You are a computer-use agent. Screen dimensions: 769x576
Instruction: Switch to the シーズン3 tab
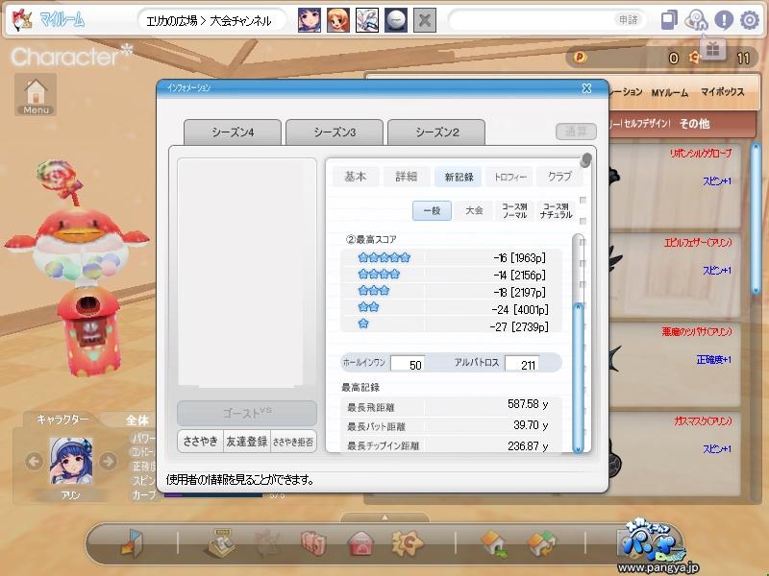coord(335,132)
